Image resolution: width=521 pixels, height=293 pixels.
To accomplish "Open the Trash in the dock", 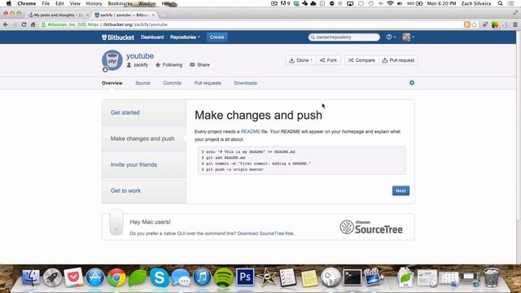I will [491, 278].
